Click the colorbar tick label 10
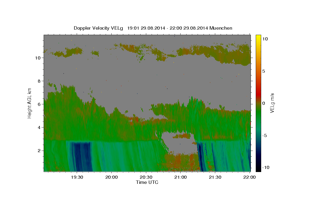This screenshot has width=310, height=206. pos(265,39)
